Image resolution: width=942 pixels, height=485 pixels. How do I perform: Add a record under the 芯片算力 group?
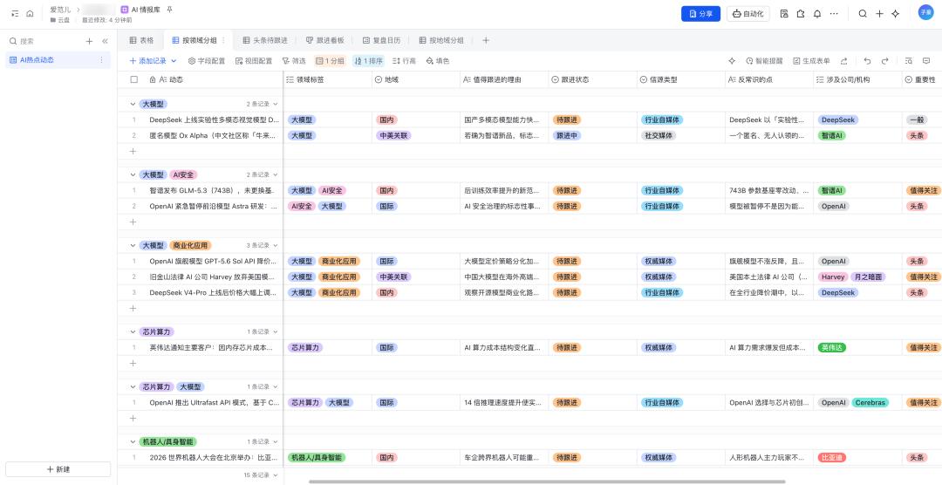[133, 363]
